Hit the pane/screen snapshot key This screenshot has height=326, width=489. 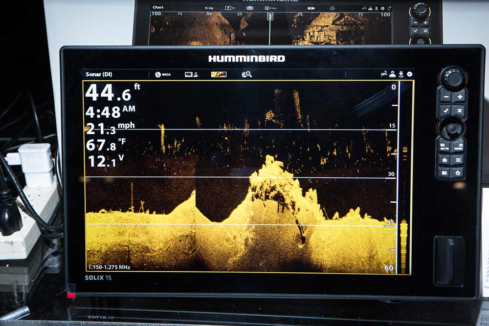[445, 173]
